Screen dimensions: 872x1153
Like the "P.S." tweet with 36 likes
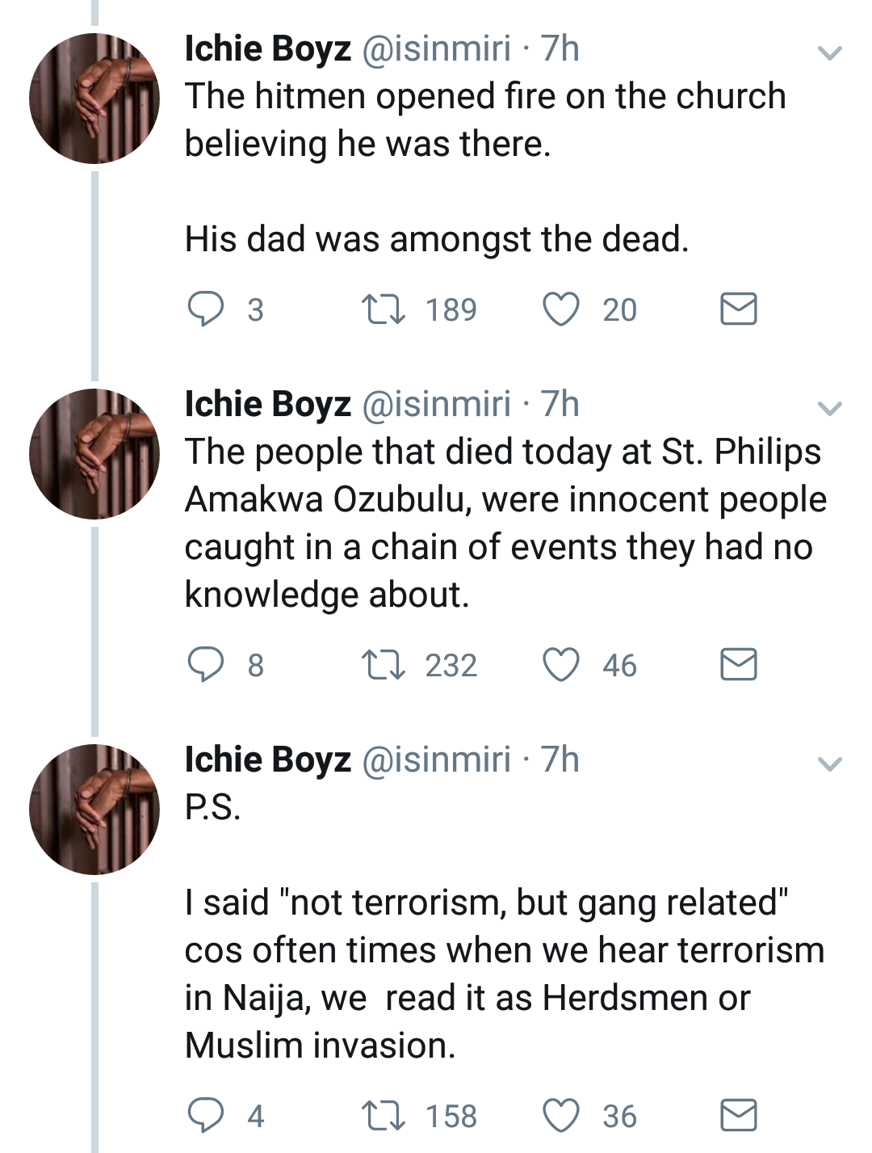point(560,1116)
